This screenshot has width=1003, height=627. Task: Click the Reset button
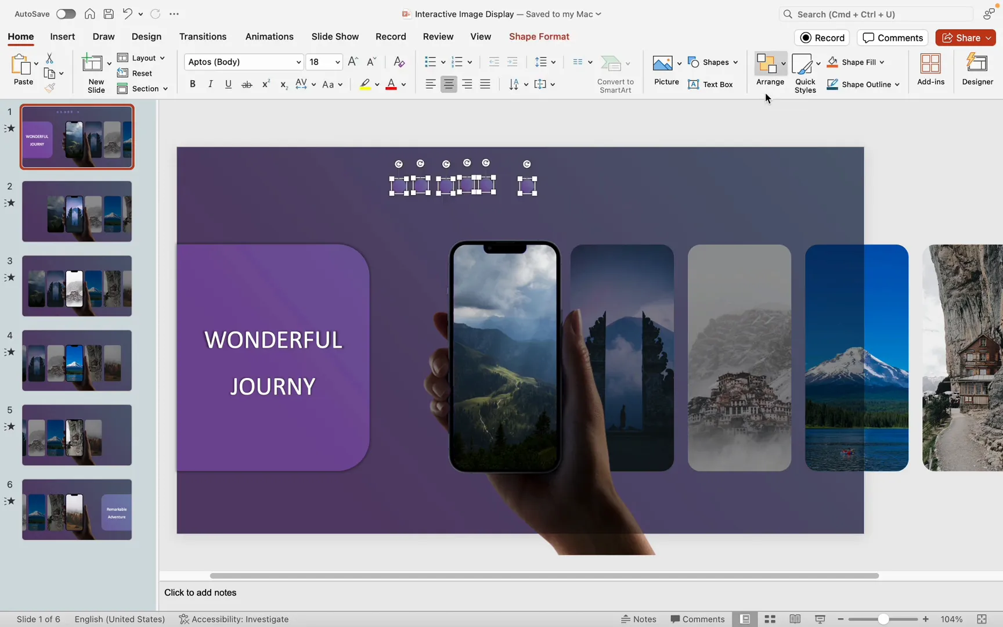point(135,73)
